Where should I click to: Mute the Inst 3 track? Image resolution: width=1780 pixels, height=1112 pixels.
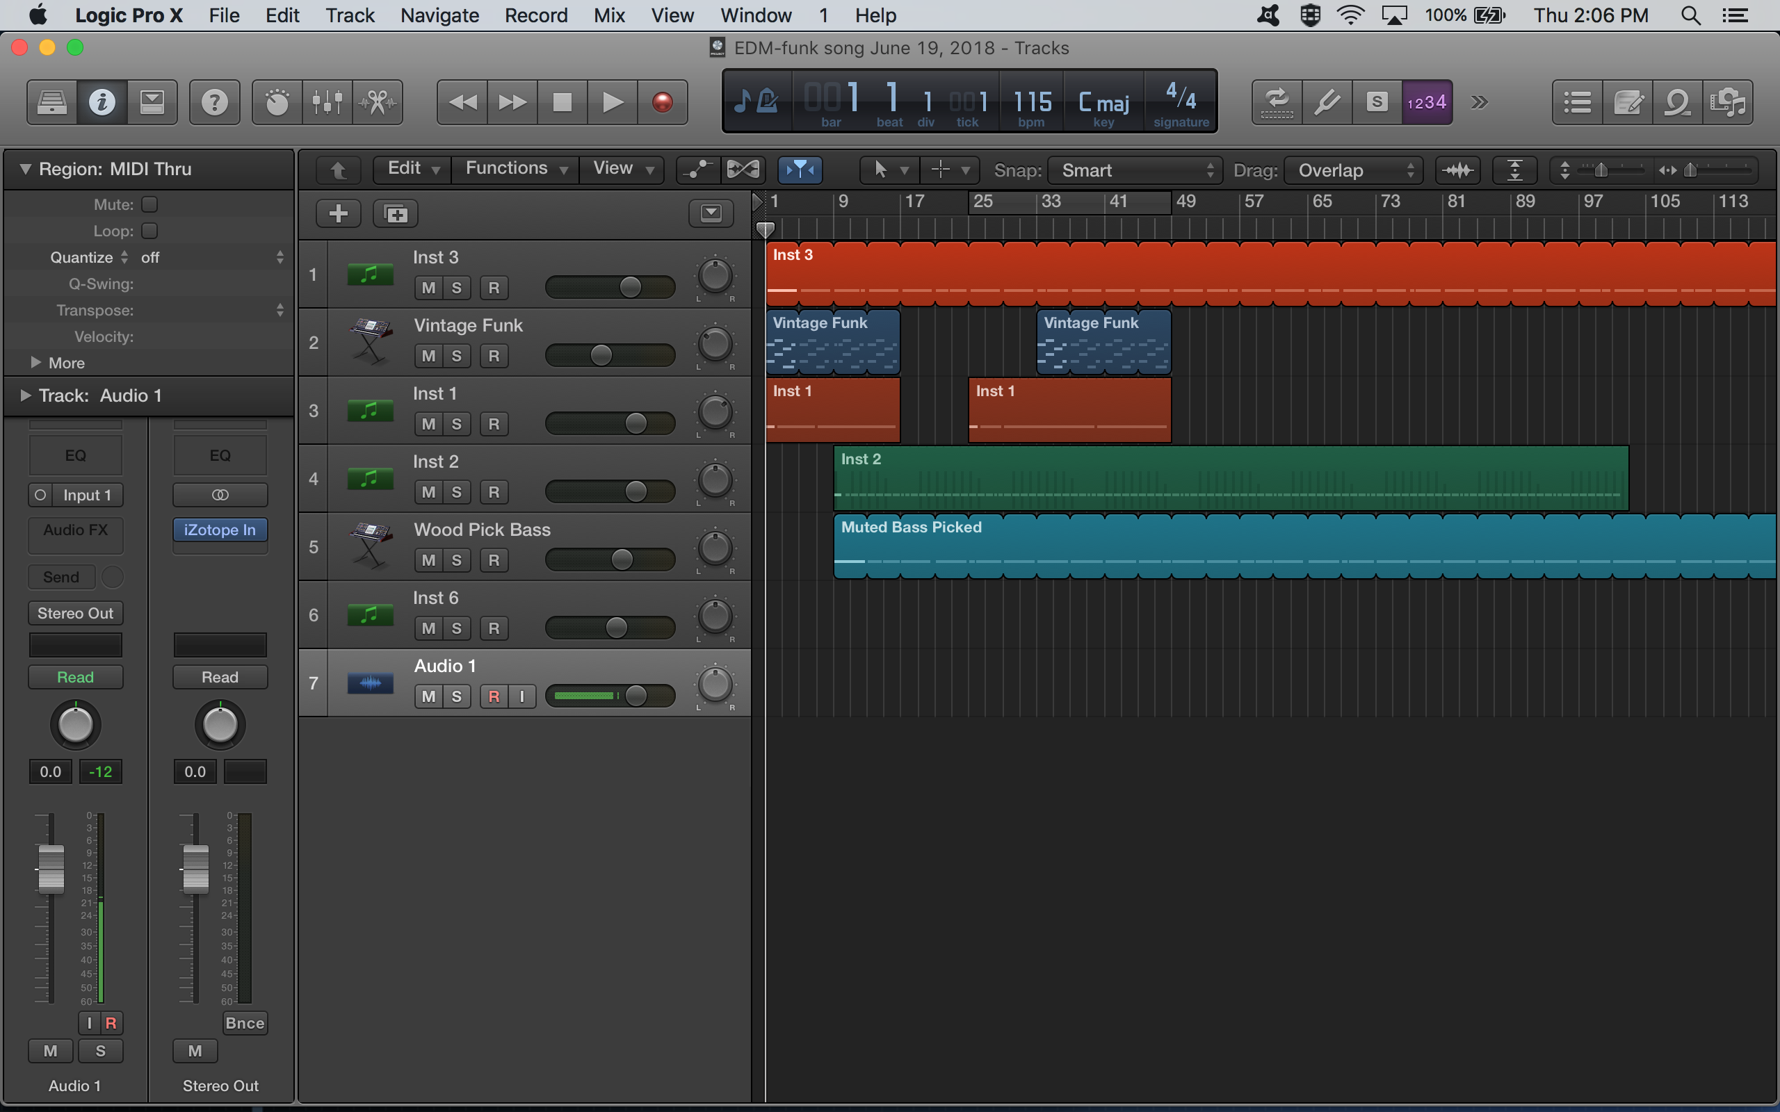pyautogui.click(x=429, y=288)
